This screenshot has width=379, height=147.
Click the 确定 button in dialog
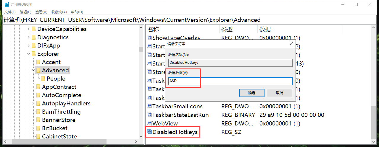point(251,93)
